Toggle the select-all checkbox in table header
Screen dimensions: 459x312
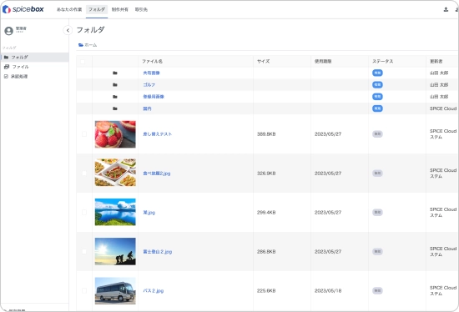tap(83, 62)
